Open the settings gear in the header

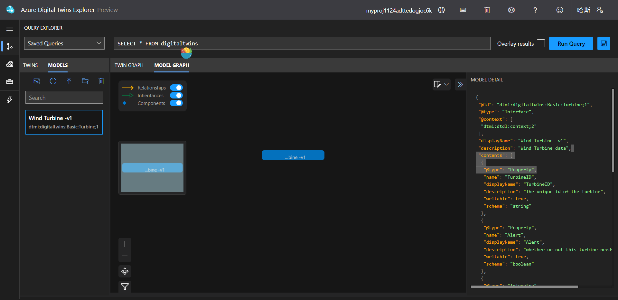pyautogui.click(x=511, y=10)
